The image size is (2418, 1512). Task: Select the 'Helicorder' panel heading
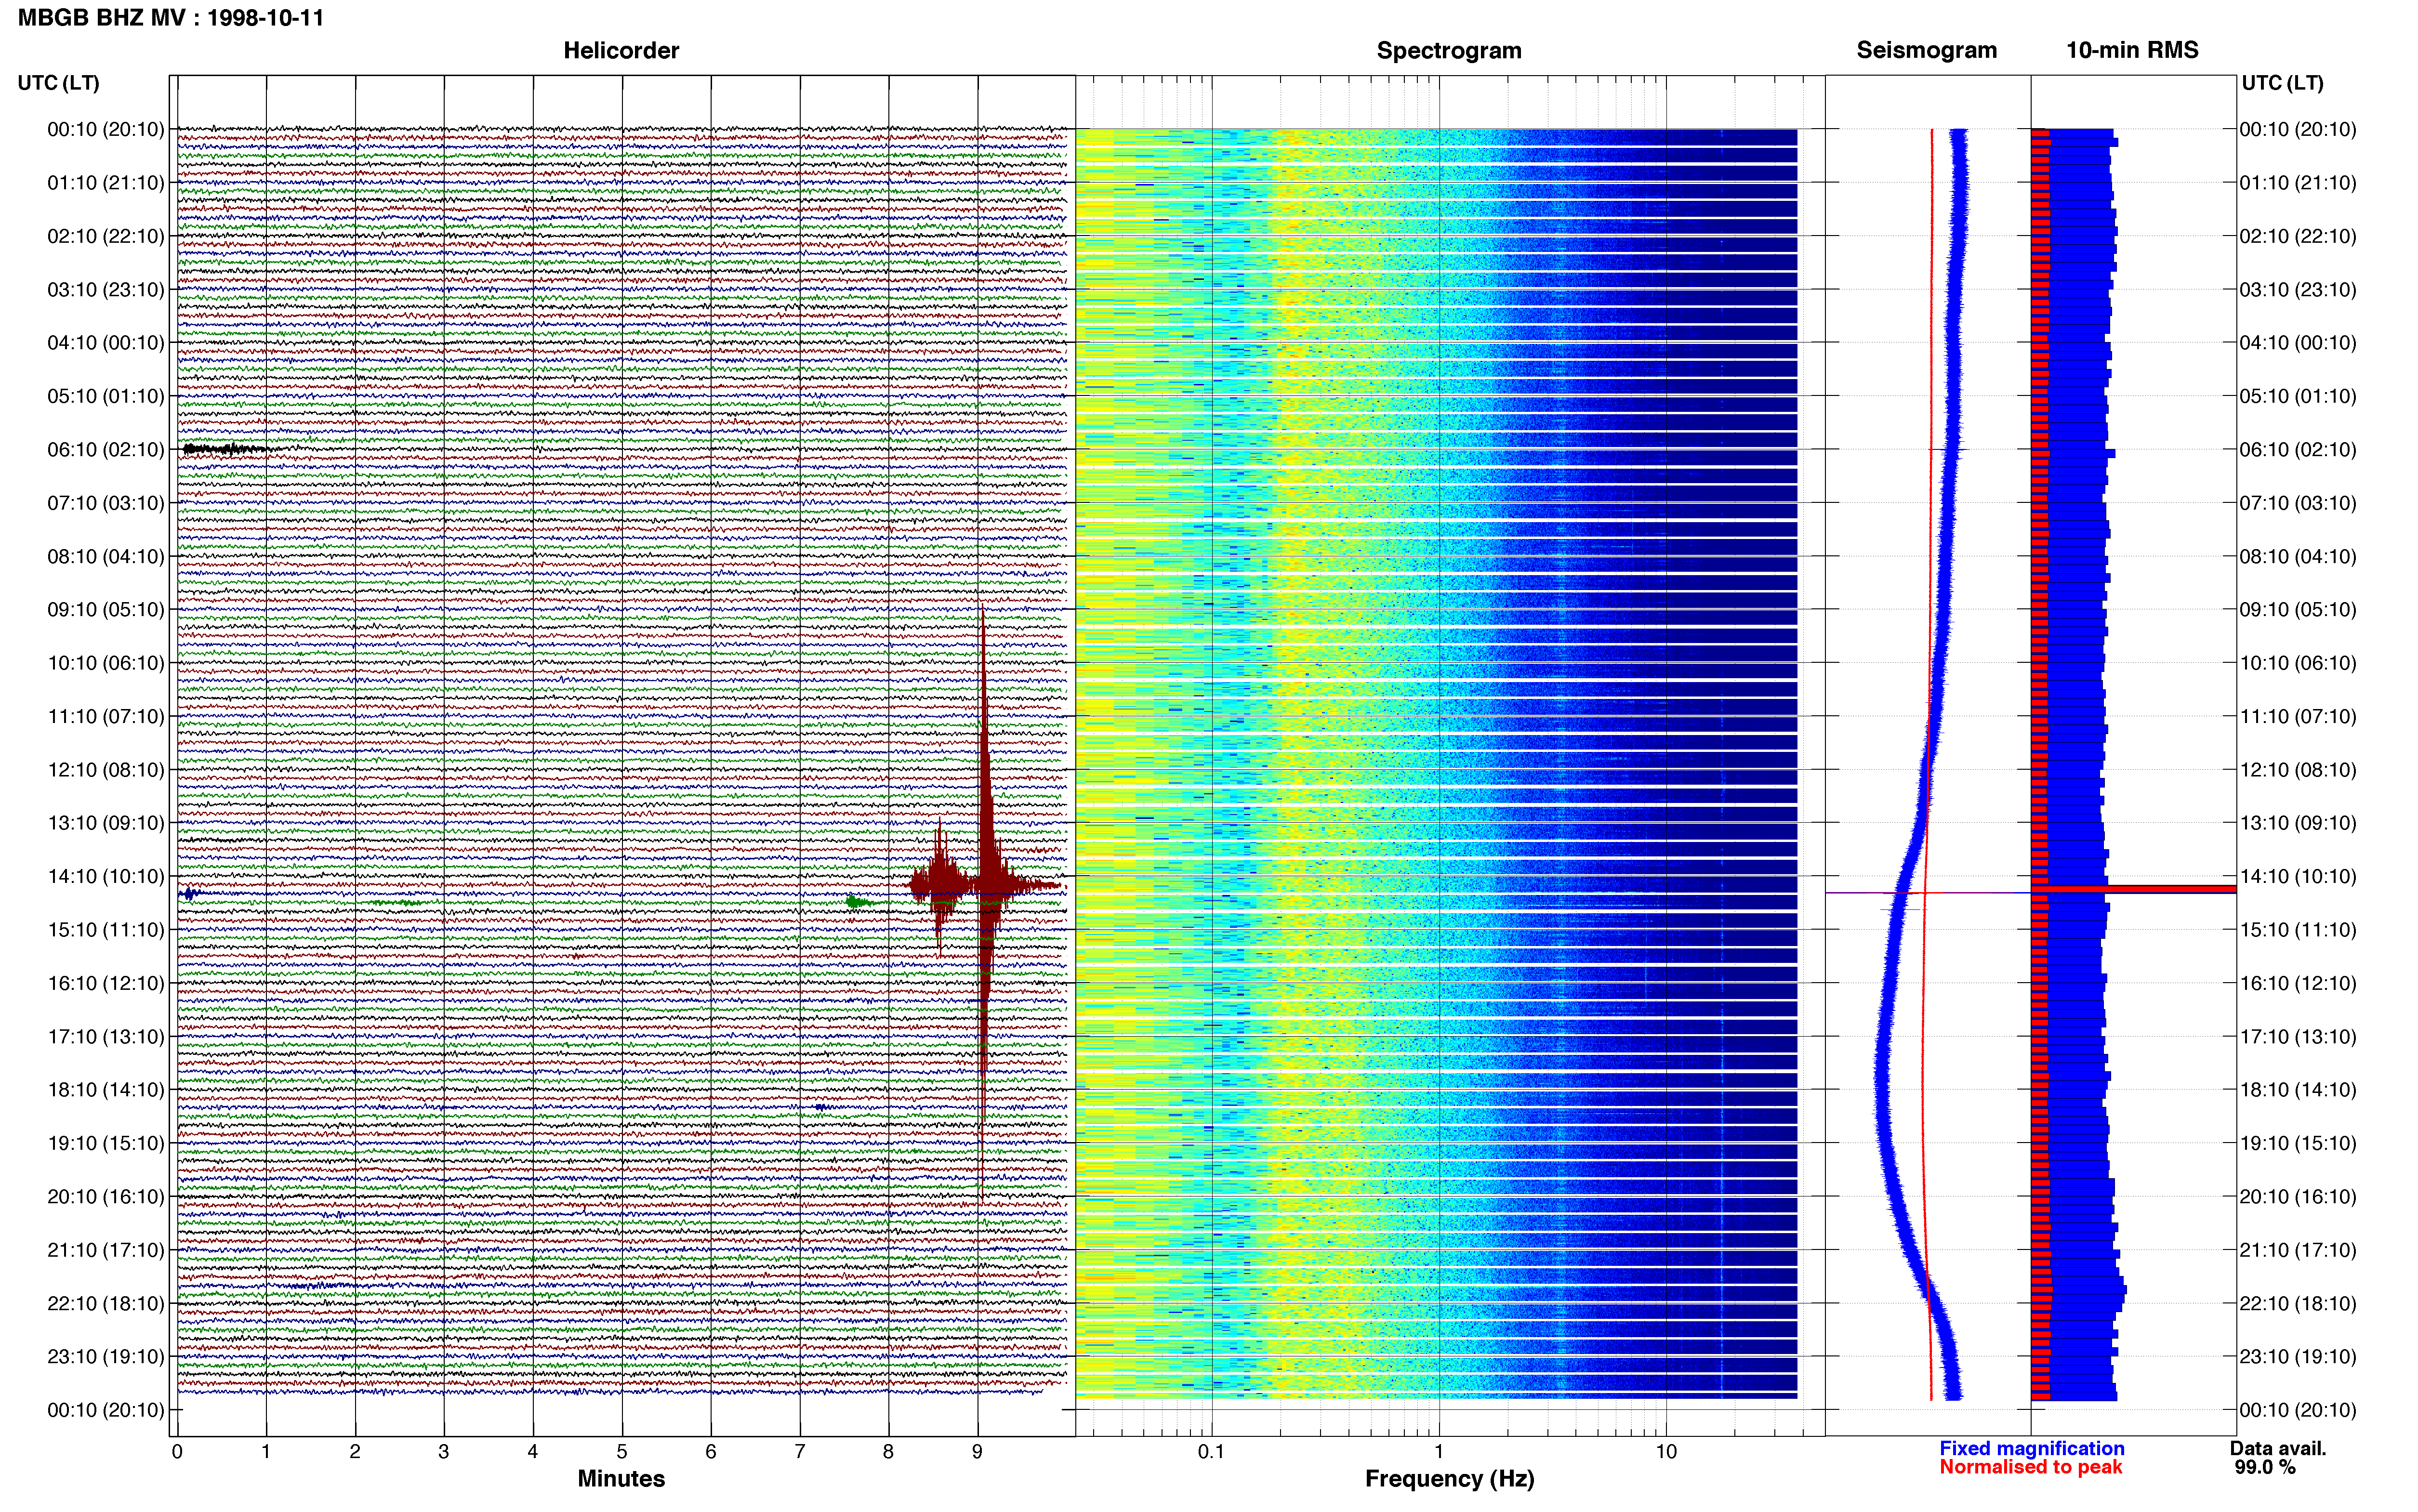(621, 51)
